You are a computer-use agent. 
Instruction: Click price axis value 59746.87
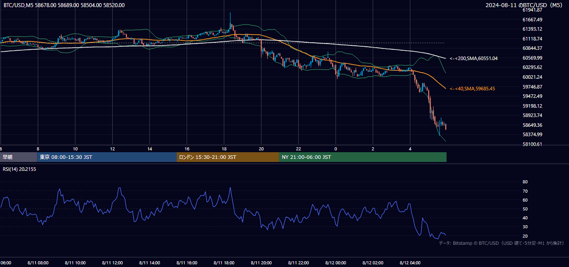(532, 87)
